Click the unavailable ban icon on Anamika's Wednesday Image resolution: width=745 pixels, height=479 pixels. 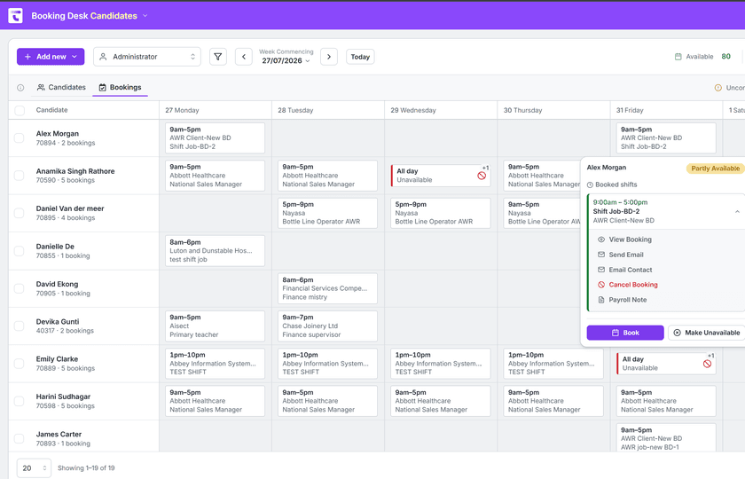(482, 176)
